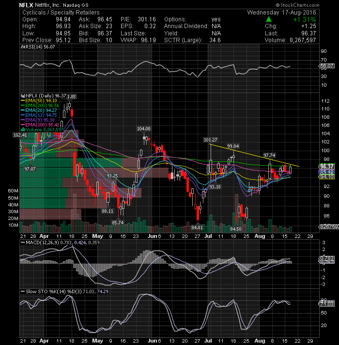Click the 97.74 price label
The height and width of the screenshot is (345, 339).
(269, 156)
